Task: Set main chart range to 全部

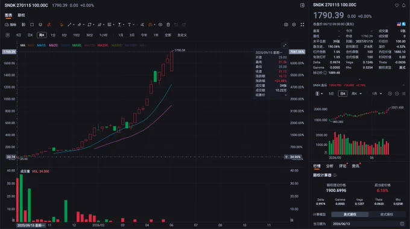Action: click(x=168, y=35)
